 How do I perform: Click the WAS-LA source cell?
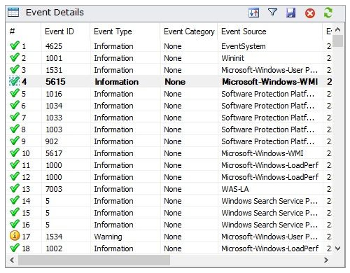[x=235, y=189]
